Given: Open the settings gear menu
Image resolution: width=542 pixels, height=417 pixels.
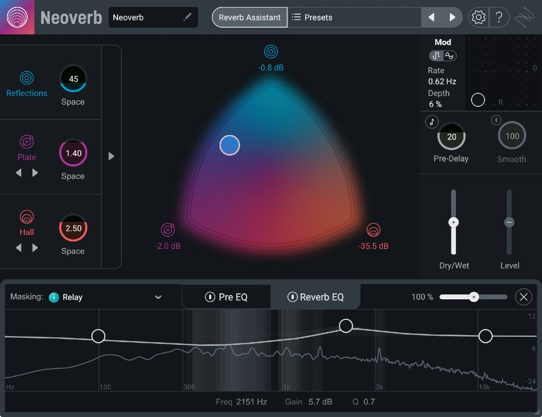Looking at the screenshot, I should click(x=478, y=17).
